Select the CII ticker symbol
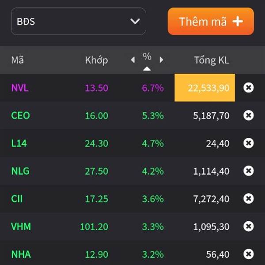Image resolution: width=265 pixels, height=265 pixels. coord(17,199)
